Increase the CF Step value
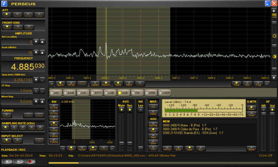The image size is (278, 167). click(x=42, y=91)
